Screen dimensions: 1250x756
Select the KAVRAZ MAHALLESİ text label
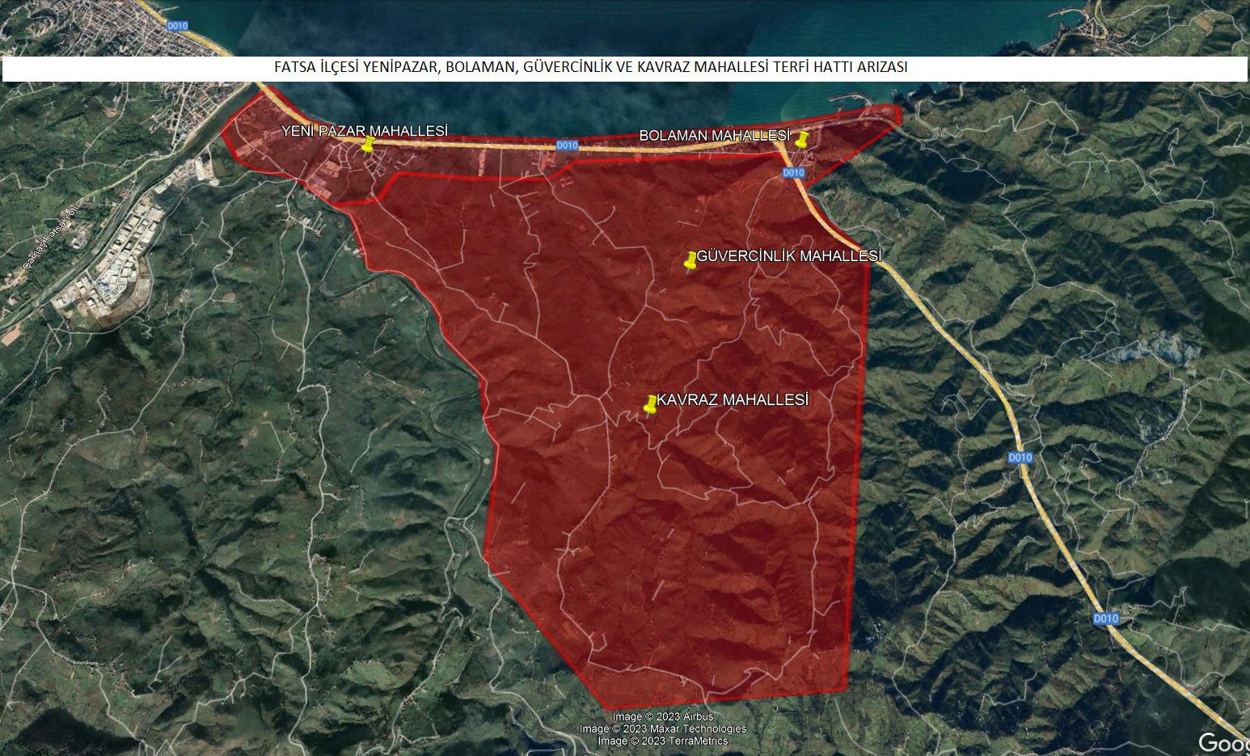tap(733, 399)
